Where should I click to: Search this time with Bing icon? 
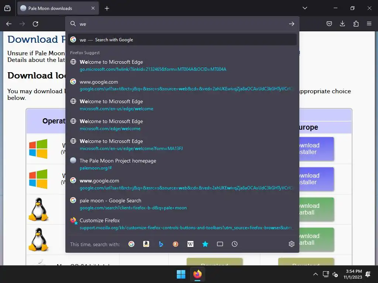click(161, 244)
